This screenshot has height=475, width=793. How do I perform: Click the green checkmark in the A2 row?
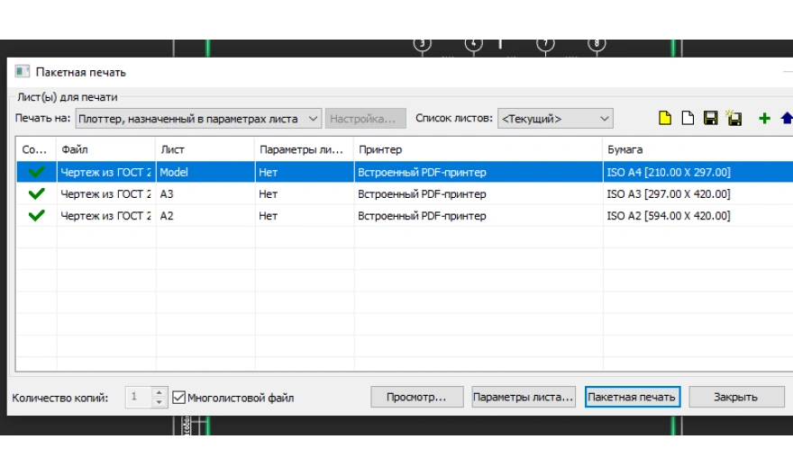pos(37,216)
